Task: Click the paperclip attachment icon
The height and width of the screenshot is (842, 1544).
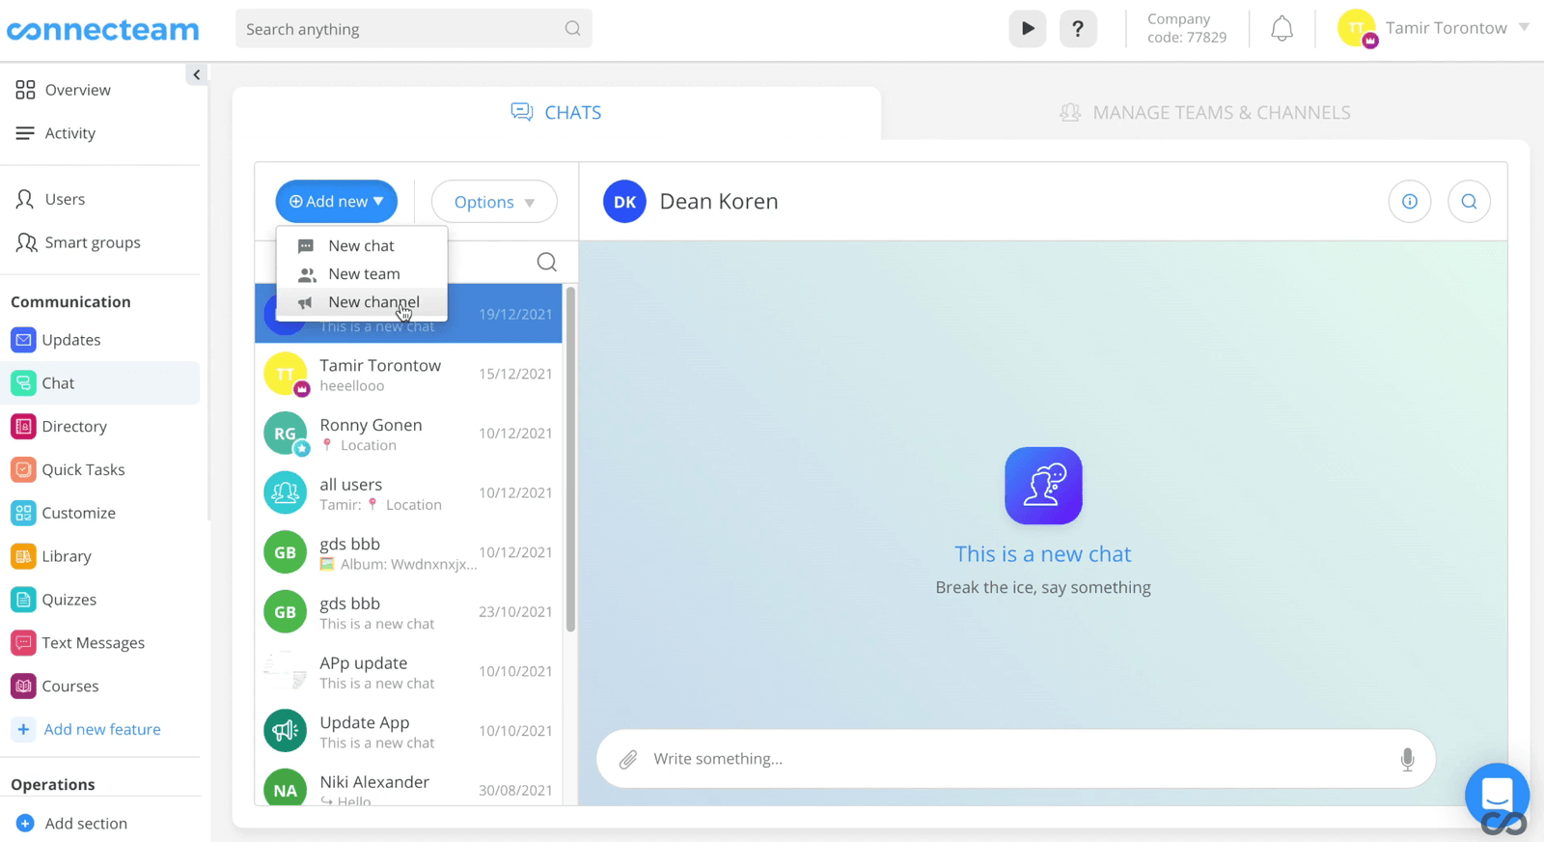Action: (x=628, y=759)
